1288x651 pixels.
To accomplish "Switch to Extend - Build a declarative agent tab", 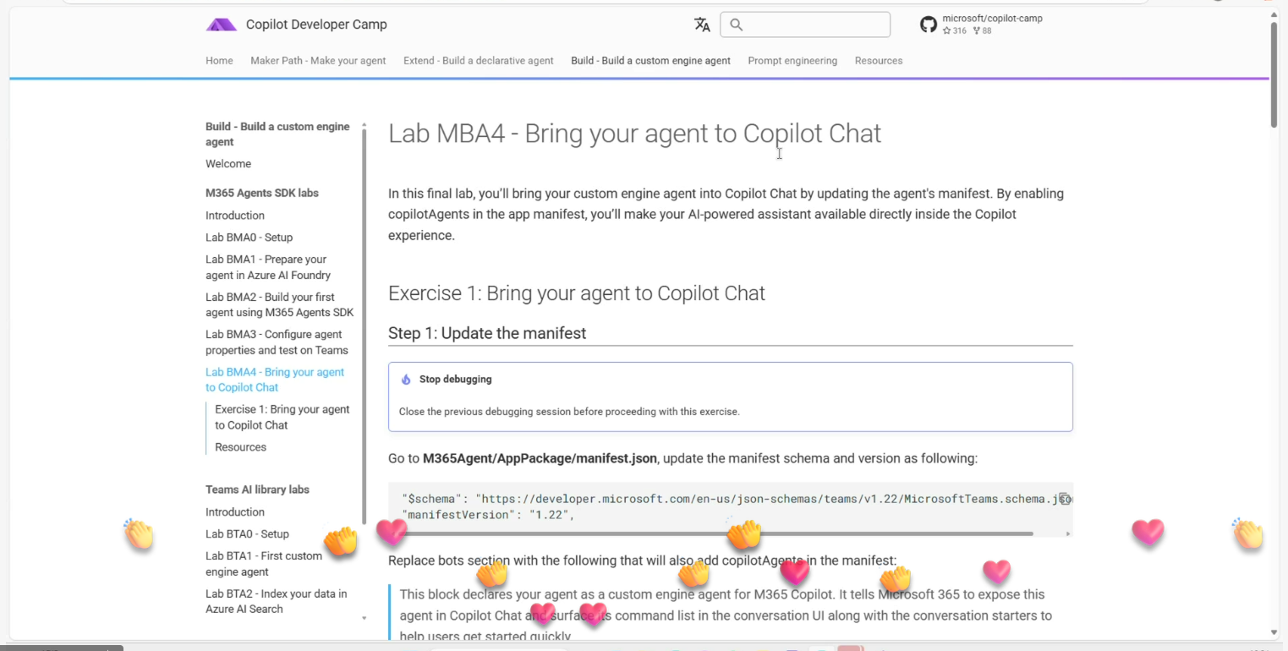I will tap(479, 61).
